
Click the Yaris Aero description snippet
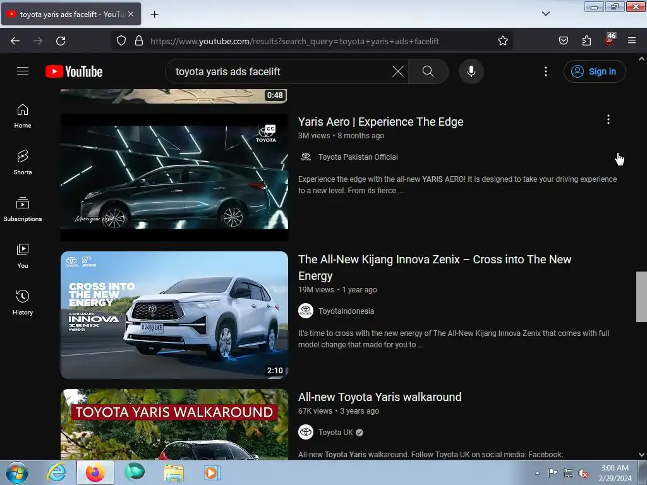[x=457, y=185]
